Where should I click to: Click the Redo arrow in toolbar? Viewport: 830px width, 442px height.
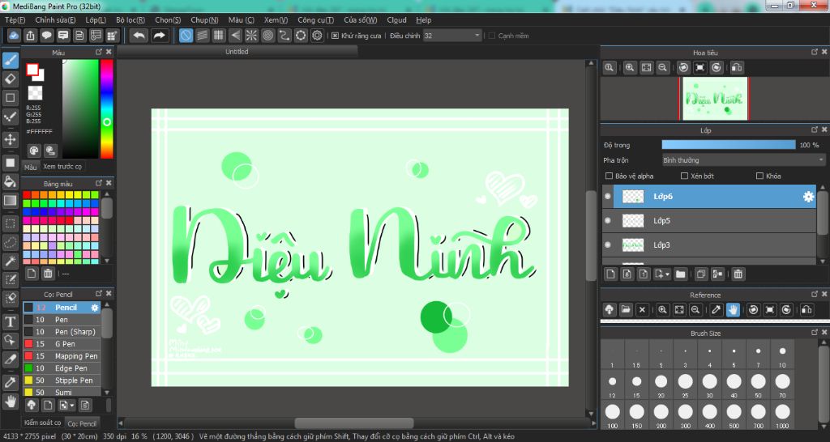click(159, 36)
